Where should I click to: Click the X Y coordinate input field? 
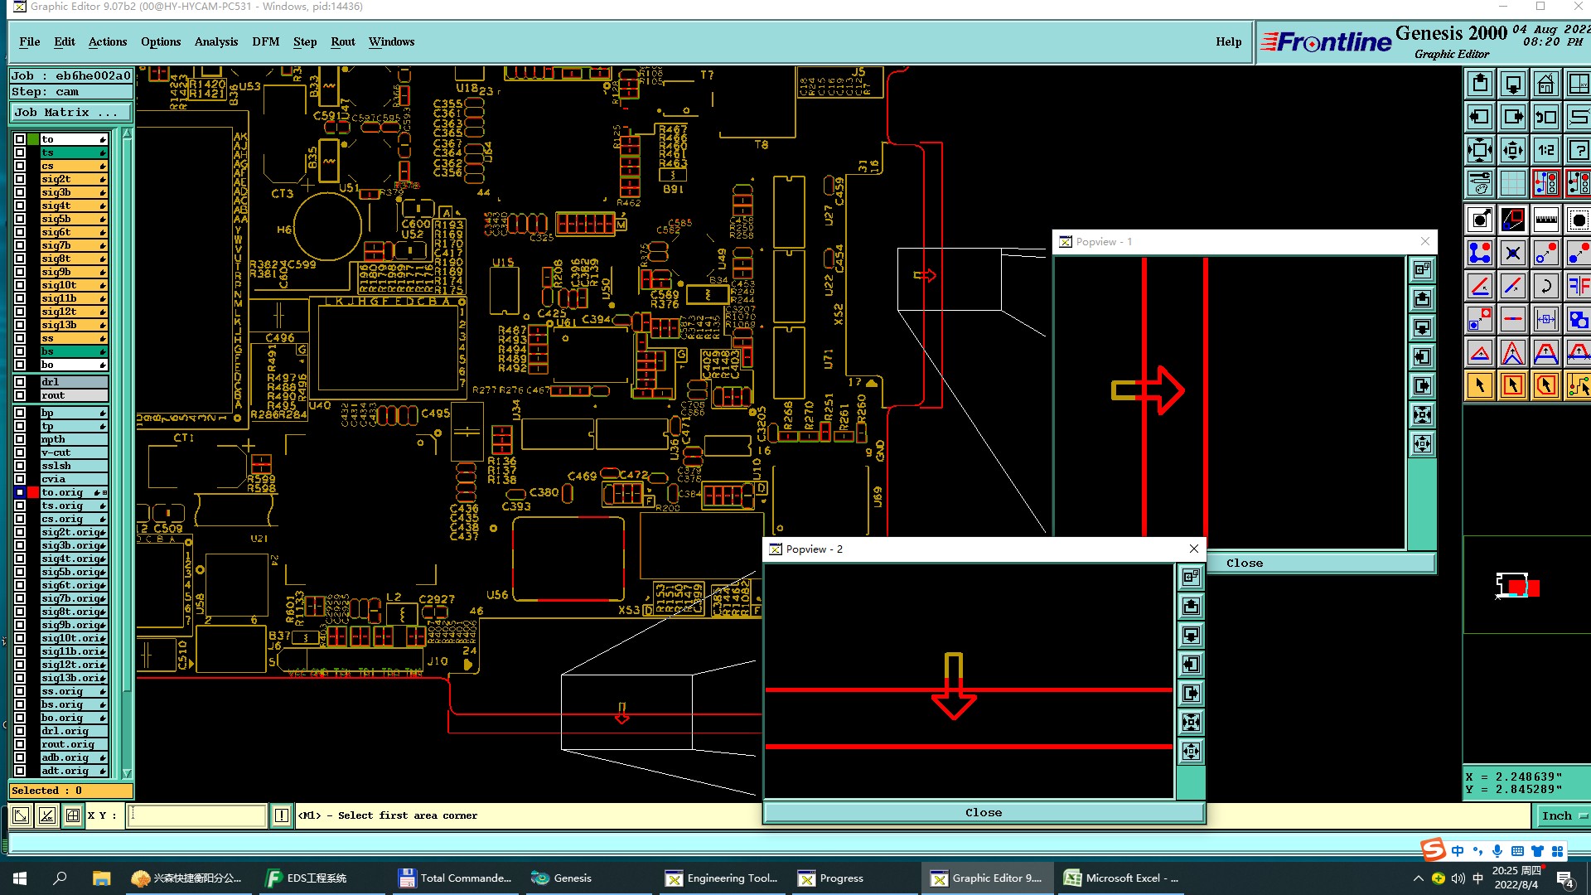pos(197,816)
